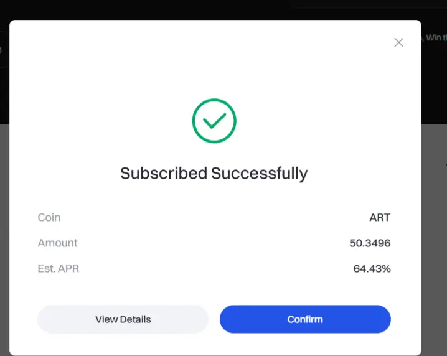Click the green ring around the checkmark
This screenshot has height=356, width=447.
click(x=214, y=100)
